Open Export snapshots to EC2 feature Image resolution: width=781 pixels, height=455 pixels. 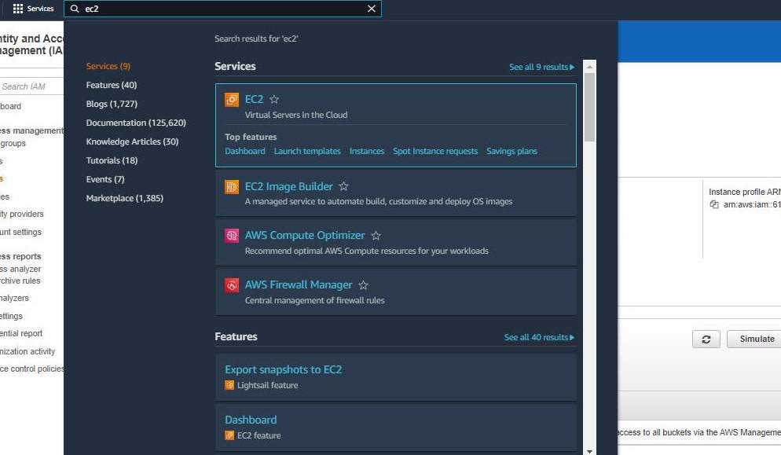point(284,369)
